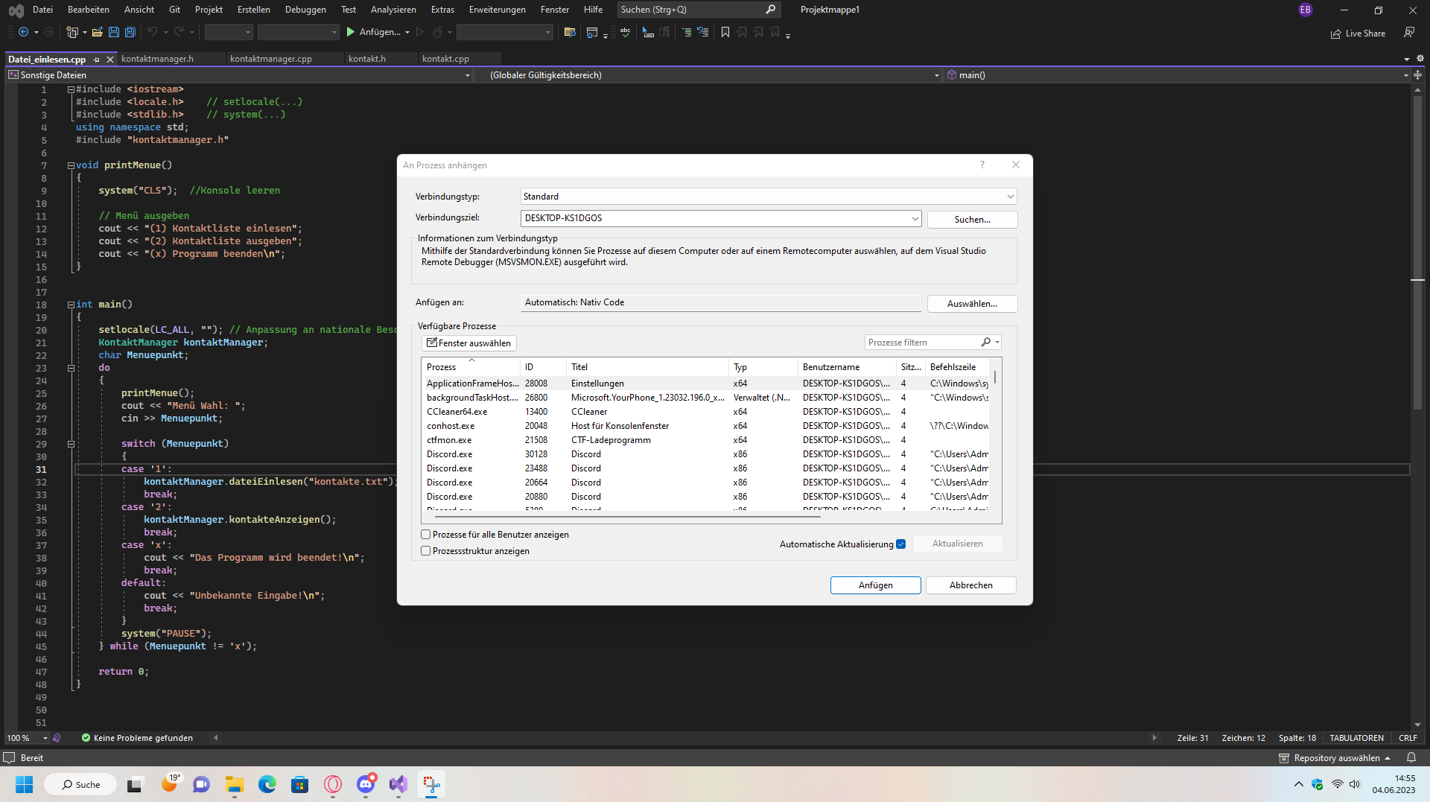Screen dimensions: 1430x802
Task: Open the Debuggen menu
Action: pos(305,10)
